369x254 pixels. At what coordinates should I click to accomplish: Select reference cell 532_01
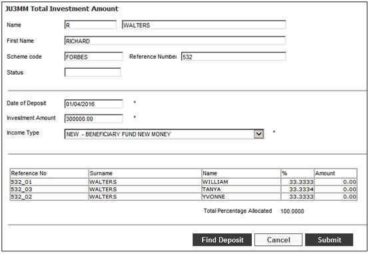click(49, 182)
